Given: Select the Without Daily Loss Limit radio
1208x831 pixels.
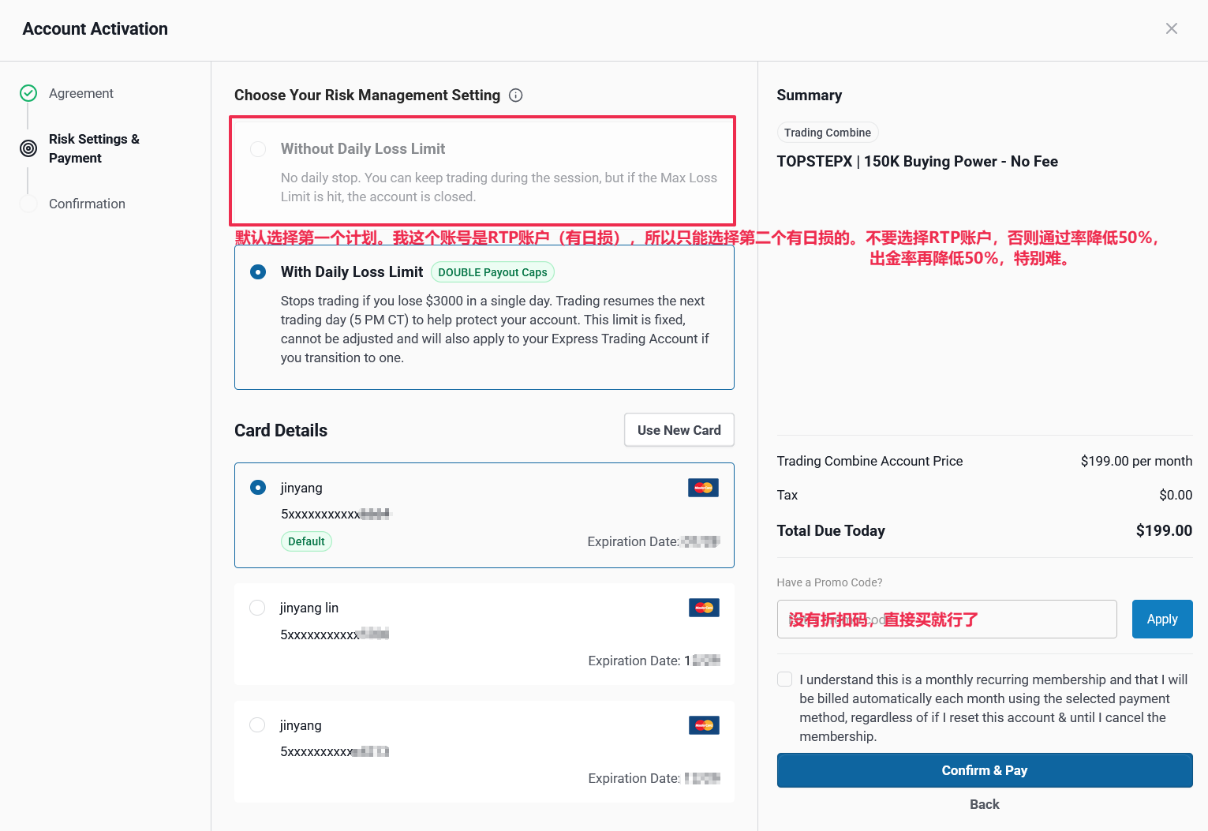Looking at the screenshot, I should tap(258, 149).
